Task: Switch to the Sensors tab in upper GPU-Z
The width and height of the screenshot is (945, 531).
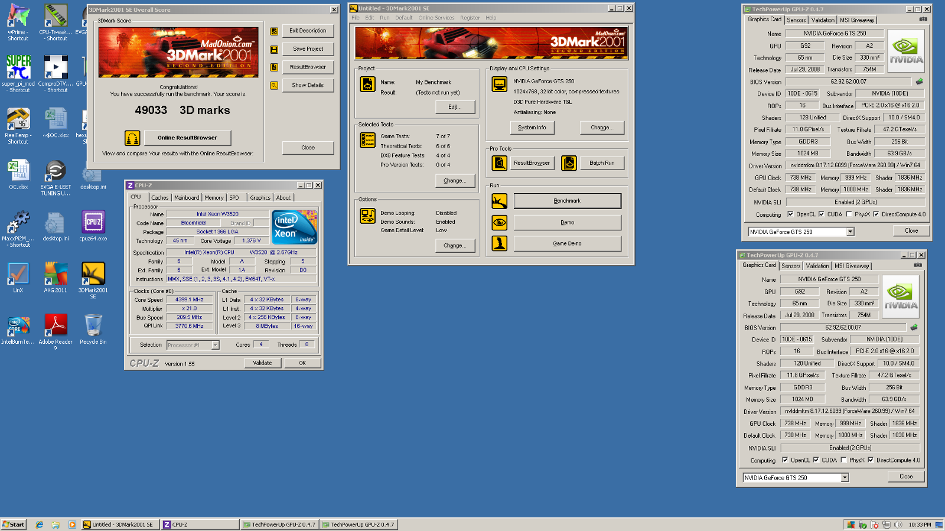Action: [796, 20]
